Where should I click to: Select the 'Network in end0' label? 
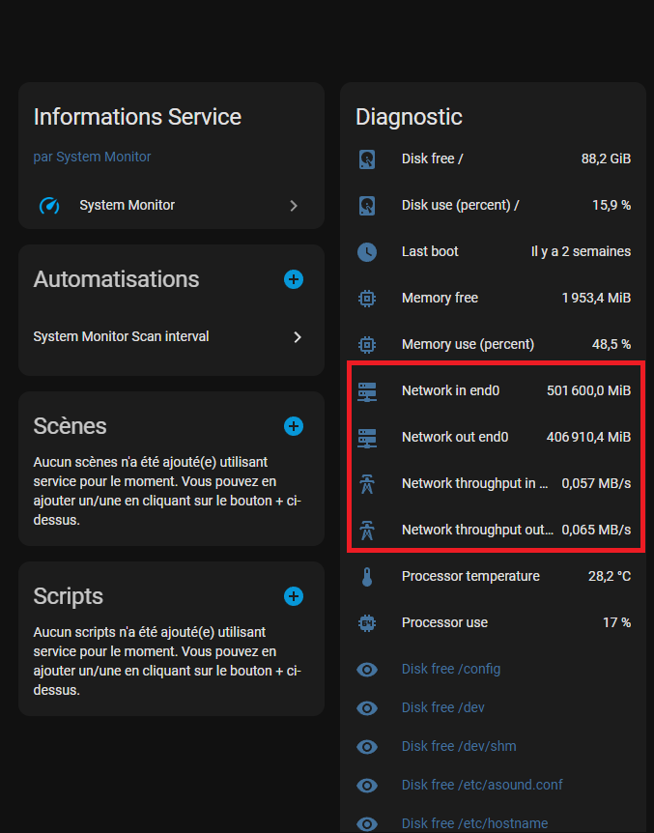pyautogui.click(x=450, y=390)
